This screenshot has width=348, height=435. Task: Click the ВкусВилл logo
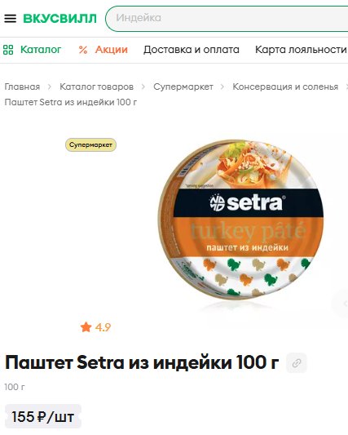(59, 19)
